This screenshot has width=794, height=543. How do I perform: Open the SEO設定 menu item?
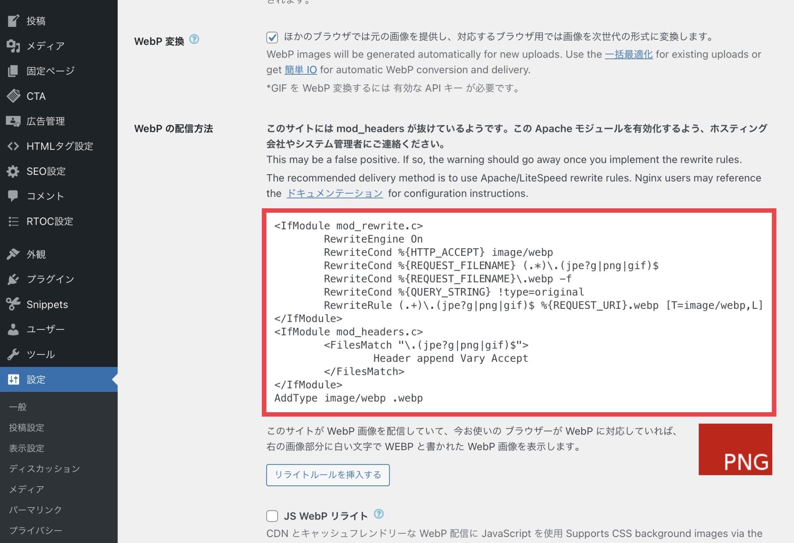pyautogui.click(x=59, y=171)
